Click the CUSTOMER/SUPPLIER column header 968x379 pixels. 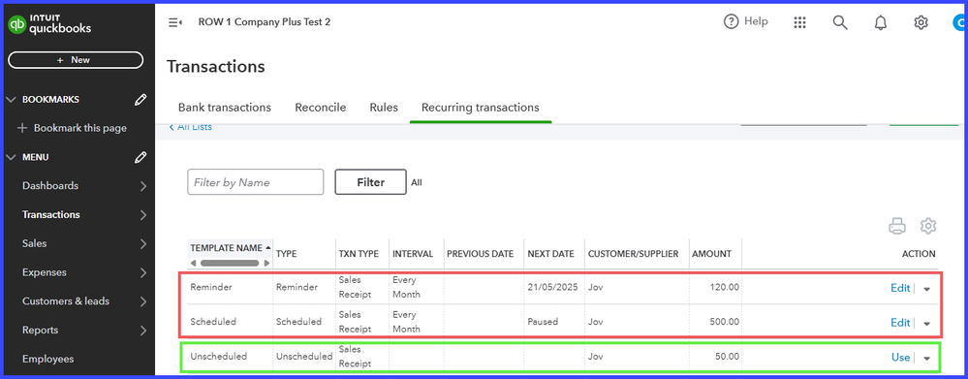tap(634, 254)
